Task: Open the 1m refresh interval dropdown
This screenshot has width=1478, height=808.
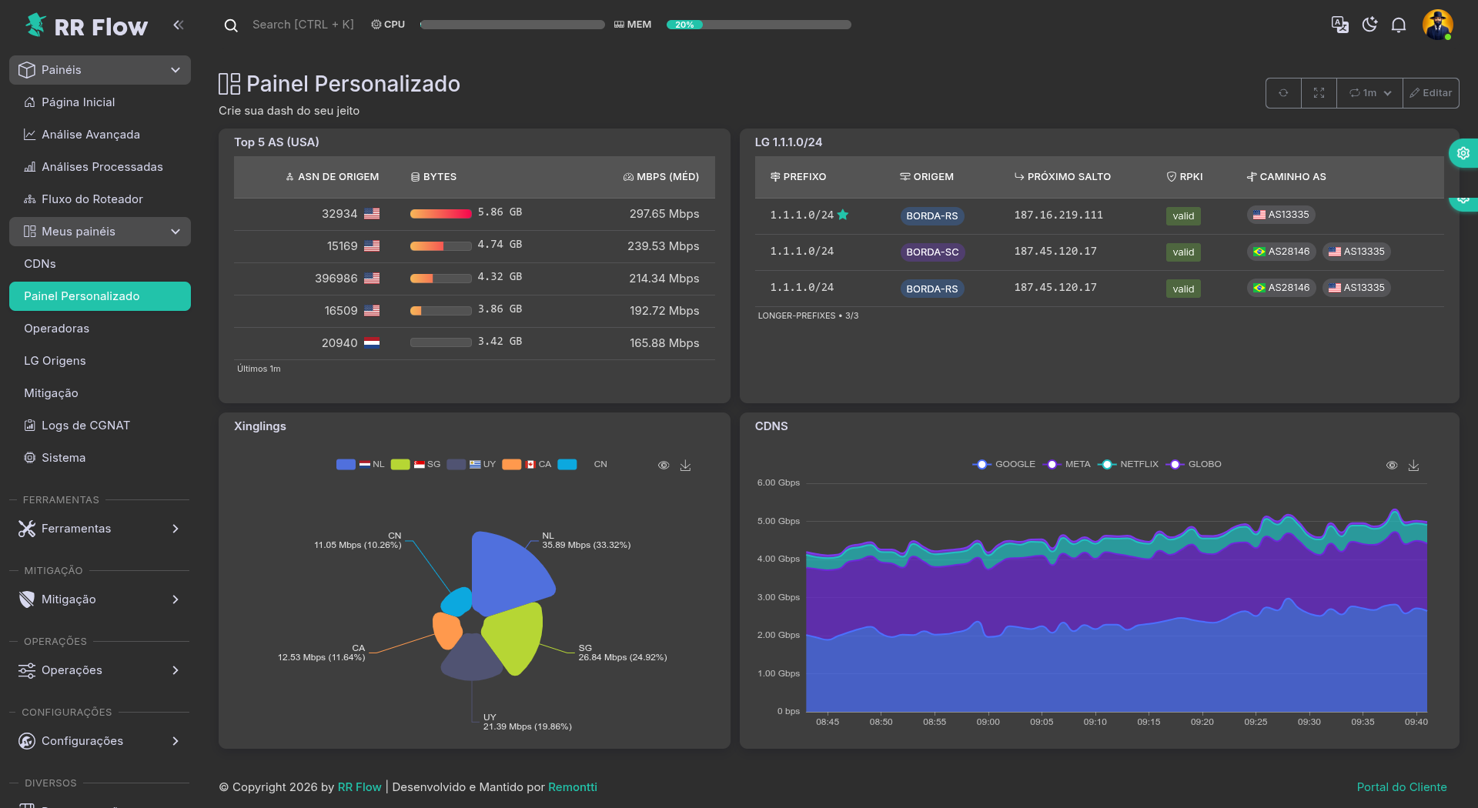Action: click(1370, 93)
